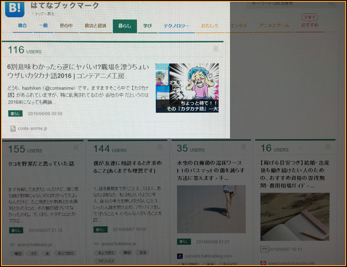Click anond.hatelabo.jp under the 155 users card
This screenshot has width=347, height=267.
pos(35,245)
